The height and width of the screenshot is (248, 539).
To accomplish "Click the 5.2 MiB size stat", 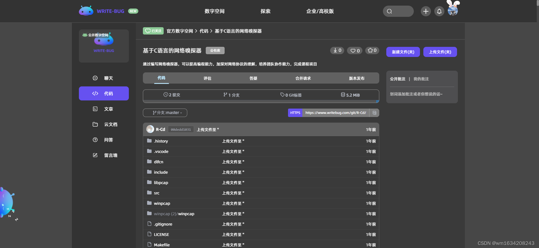I will click(x=350, y=95).
